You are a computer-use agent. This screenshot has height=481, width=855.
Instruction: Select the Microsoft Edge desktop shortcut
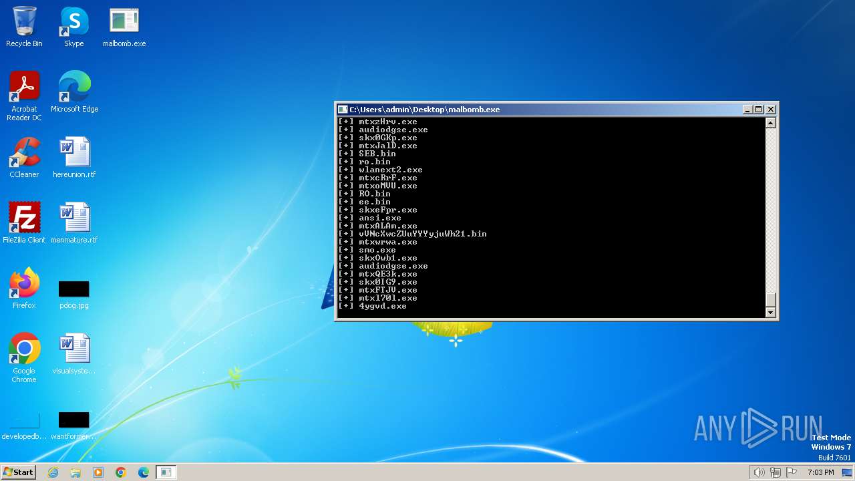click(74, 92)
